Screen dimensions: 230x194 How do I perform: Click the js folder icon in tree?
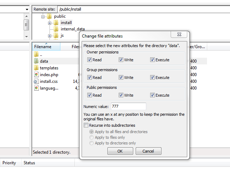[x=56, y=35]
